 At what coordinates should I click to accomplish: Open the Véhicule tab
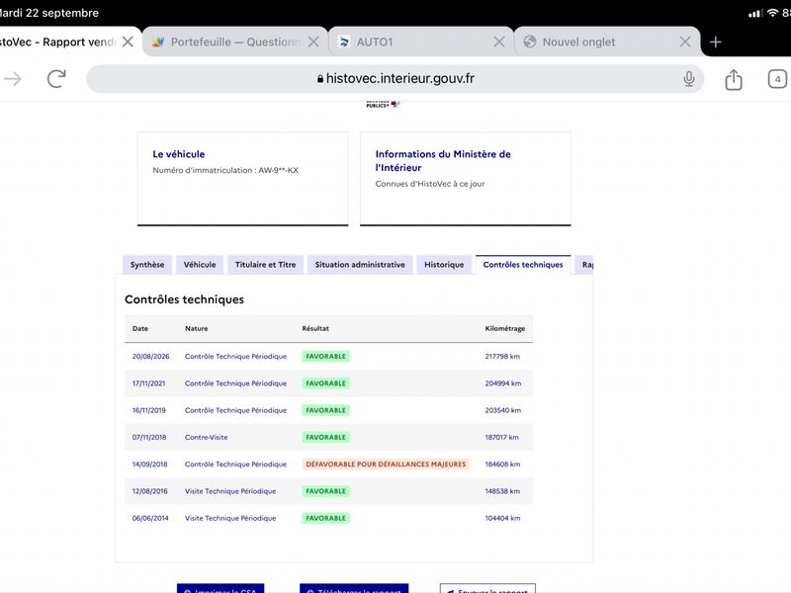200,265
